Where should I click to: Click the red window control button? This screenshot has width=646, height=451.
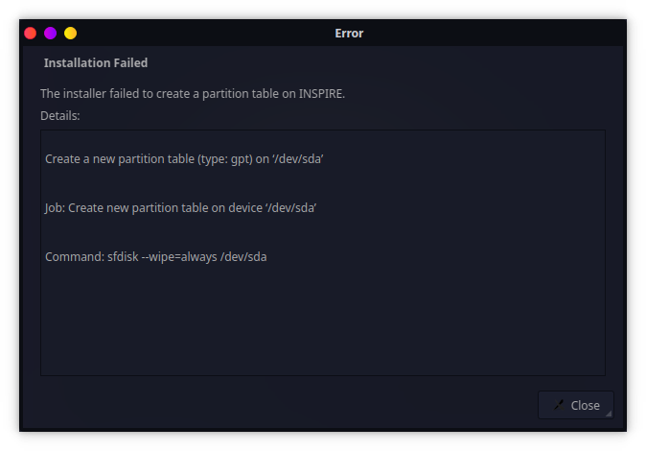tap(30, 33)
